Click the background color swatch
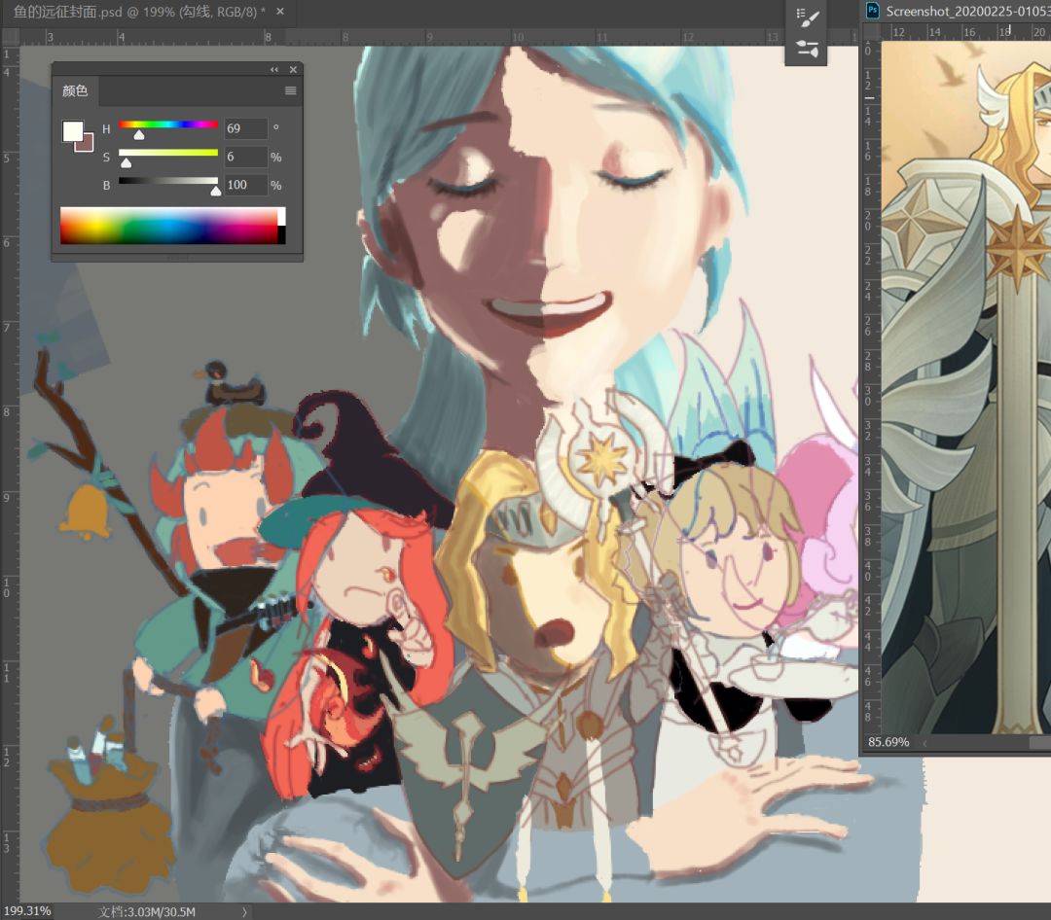The width and height of the screenshot is (1051, 920). pos(86,144)
